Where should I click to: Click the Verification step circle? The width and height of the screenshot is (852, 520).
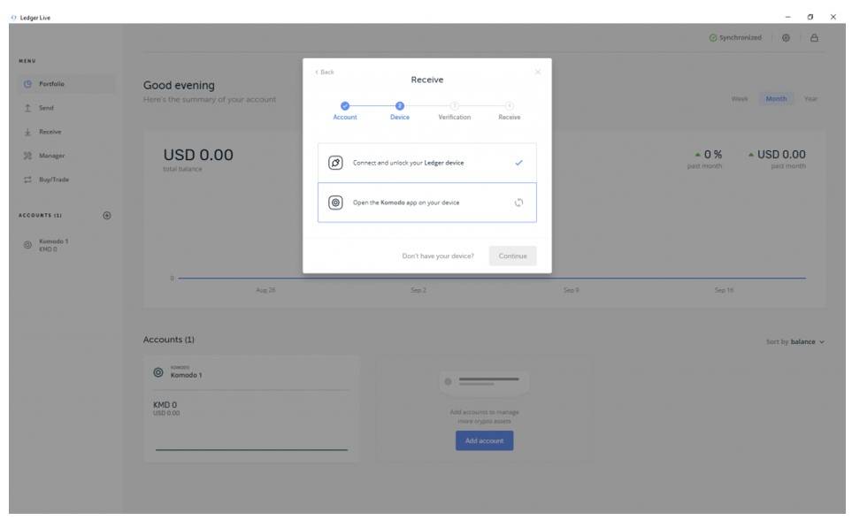(455, 106)
